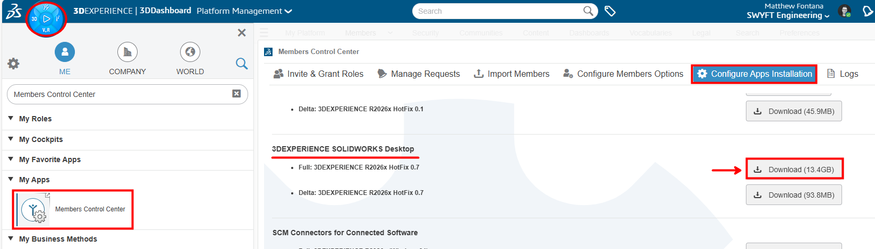875x249 pixels.
Task: Open the Configure Members Options tab
Action: (623, 74)
